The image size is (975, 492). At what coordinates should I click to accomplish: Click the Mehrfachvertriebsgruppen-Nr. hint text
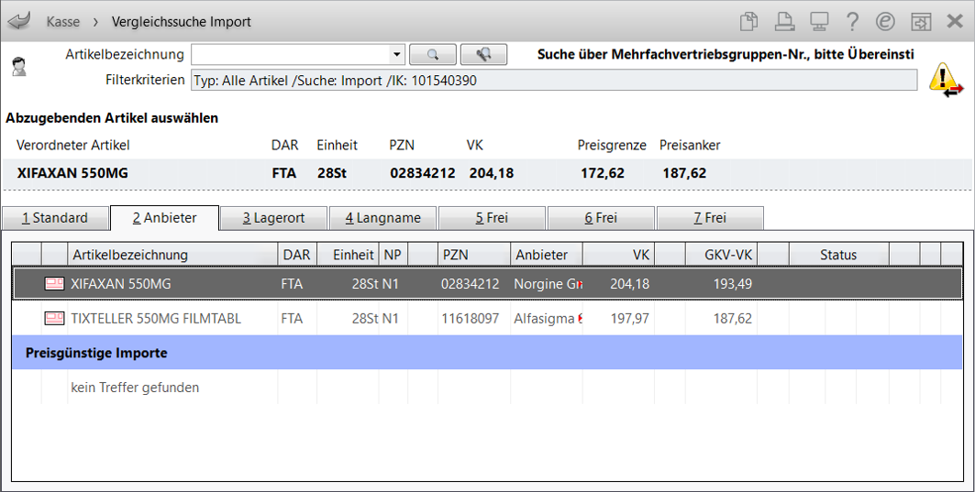726,55
